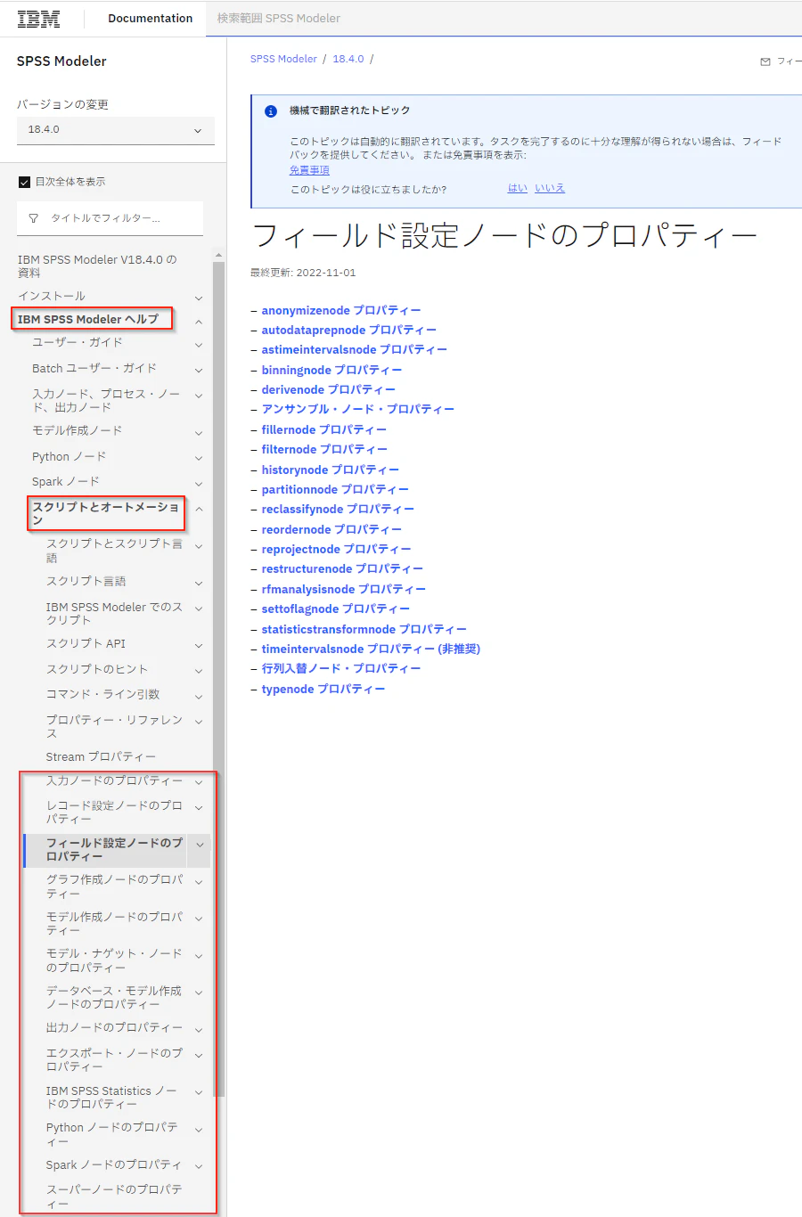This screenshot has height=1217, width=802.
Task: Click the タイトルでフィルター input field
Action: [110, 218]
